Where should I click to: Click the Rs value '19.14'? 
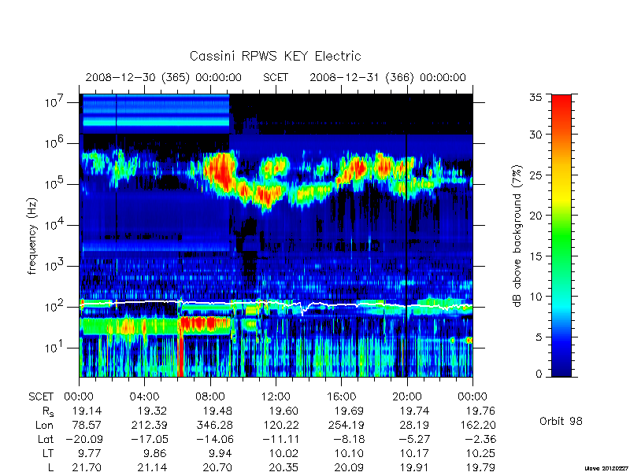87,411
